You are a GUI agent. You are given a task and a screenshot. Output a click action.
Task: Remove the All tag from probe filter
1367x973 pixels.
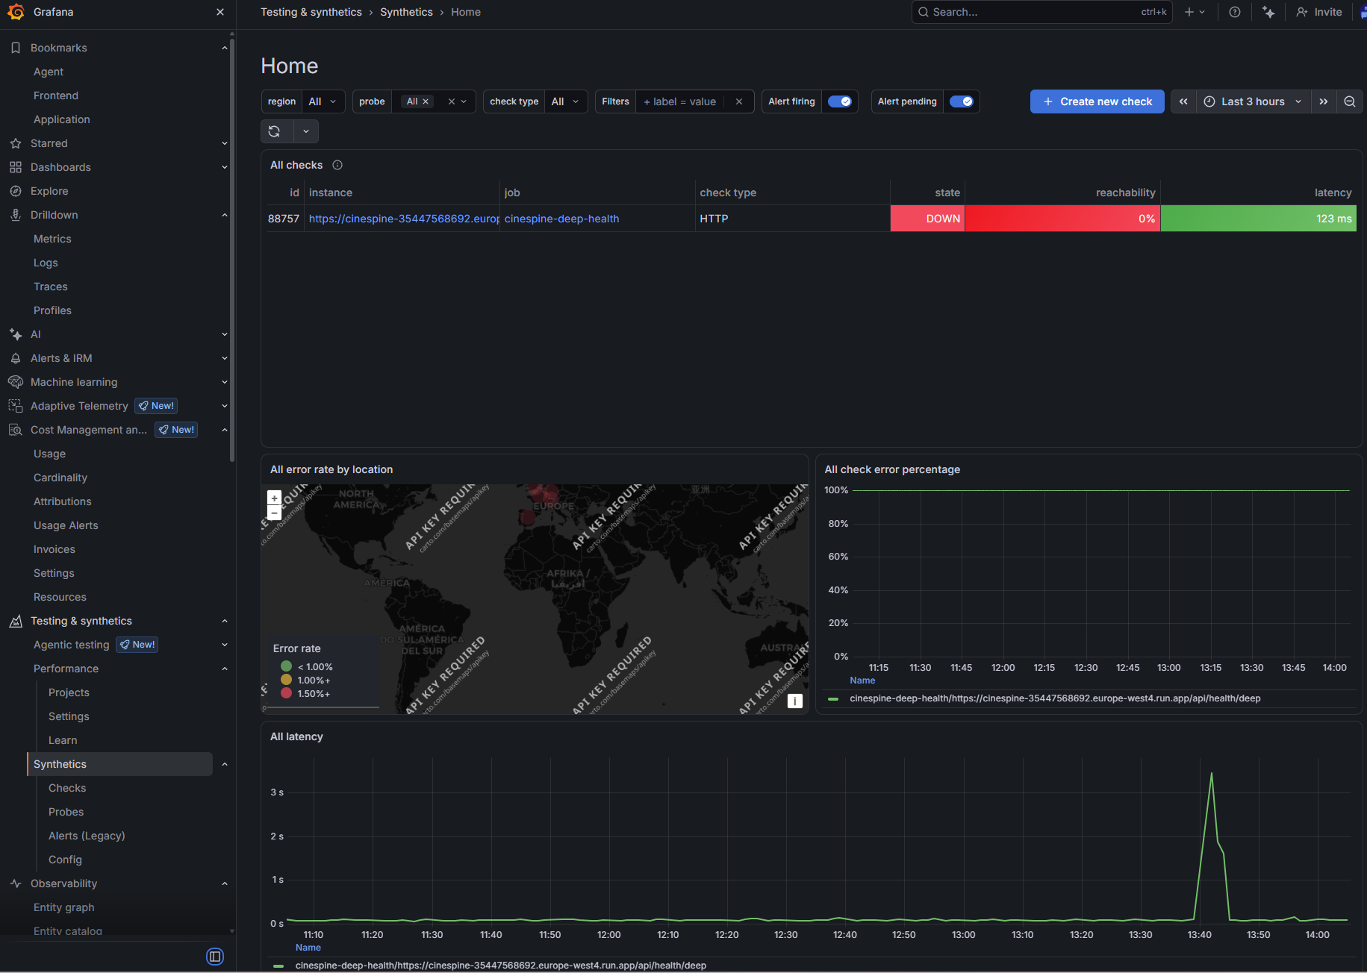(x=426, y=101)
